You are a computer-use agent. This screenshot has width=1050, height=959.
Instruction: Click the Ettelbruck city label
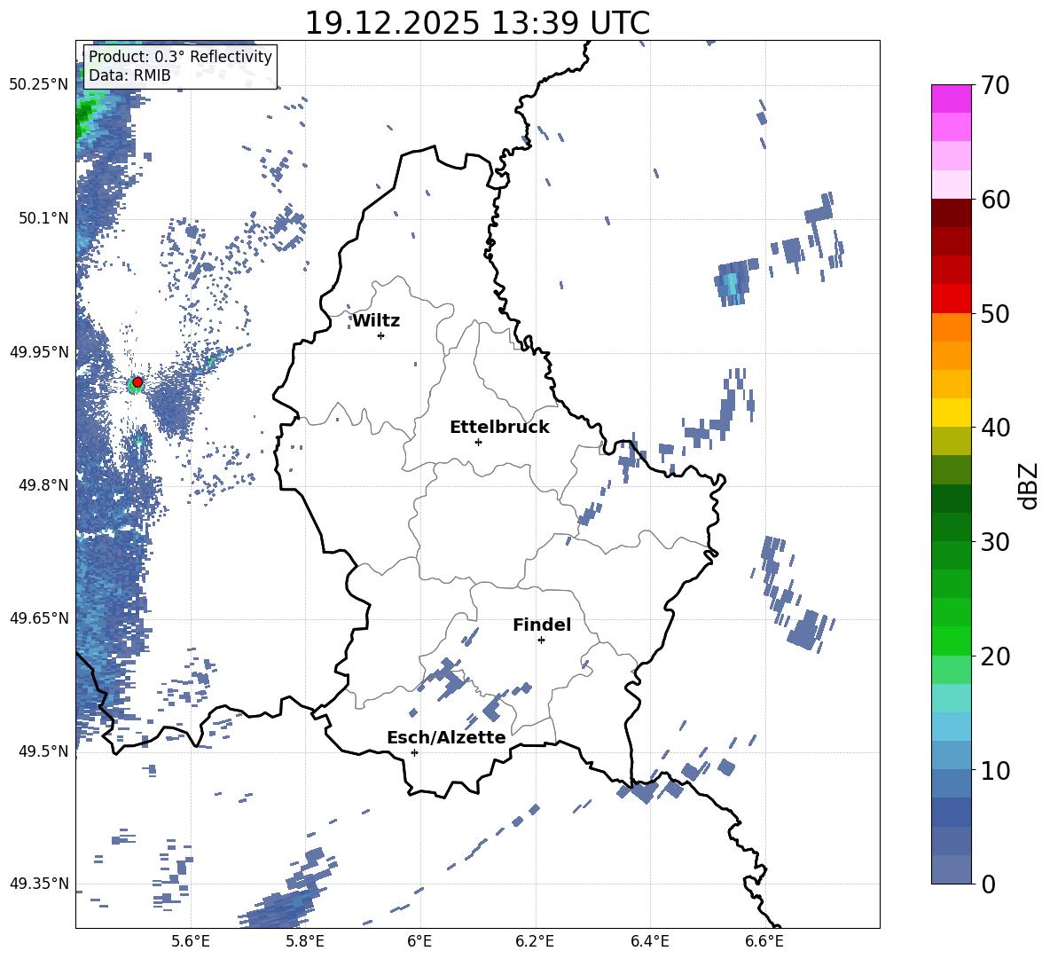point(499,428)
